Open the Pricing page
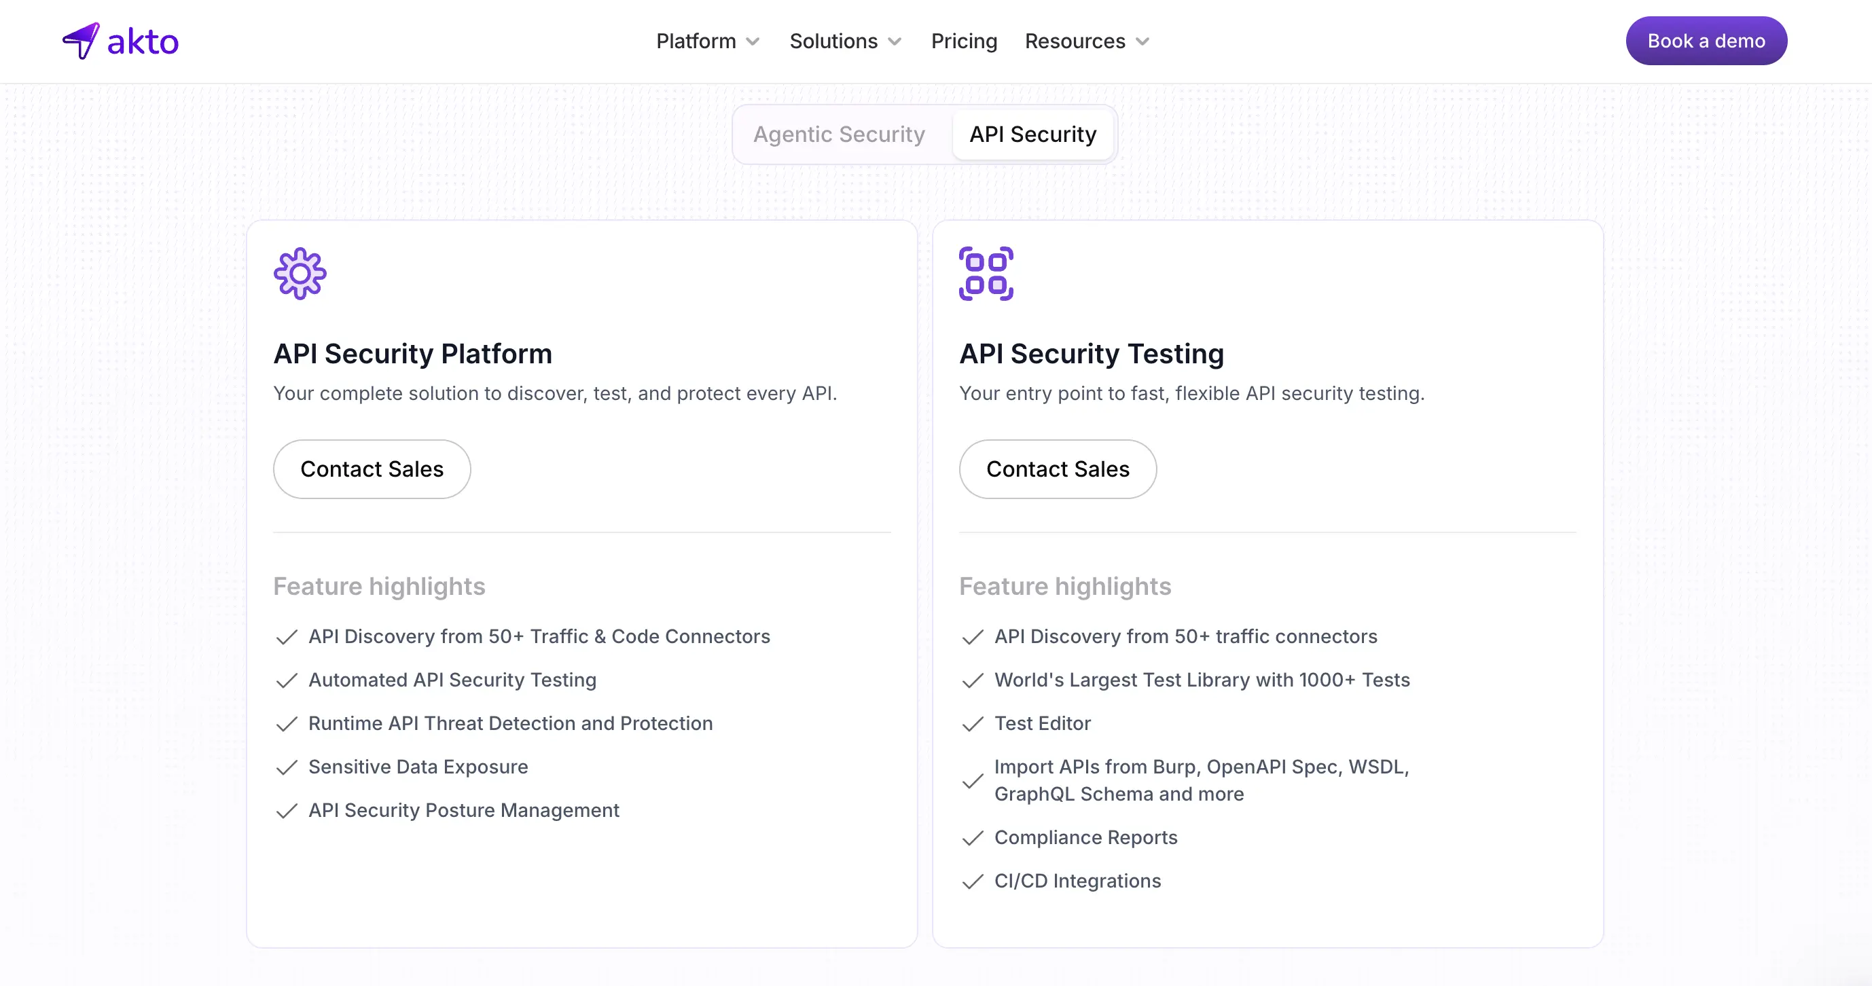Image resolution: width=1872 pixels, height=986 pixels. click(965, 41)
